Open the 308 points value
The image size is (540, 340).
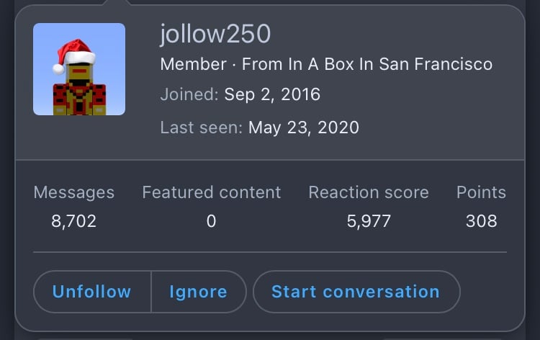click(x=482, y=221)
